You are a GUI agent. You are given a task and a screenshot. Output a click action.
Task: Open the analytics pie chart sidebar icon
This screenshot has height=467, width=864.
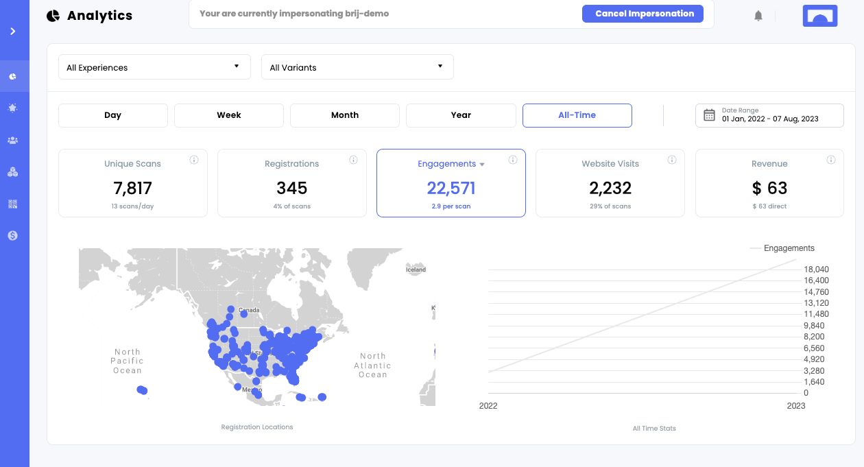13,77
